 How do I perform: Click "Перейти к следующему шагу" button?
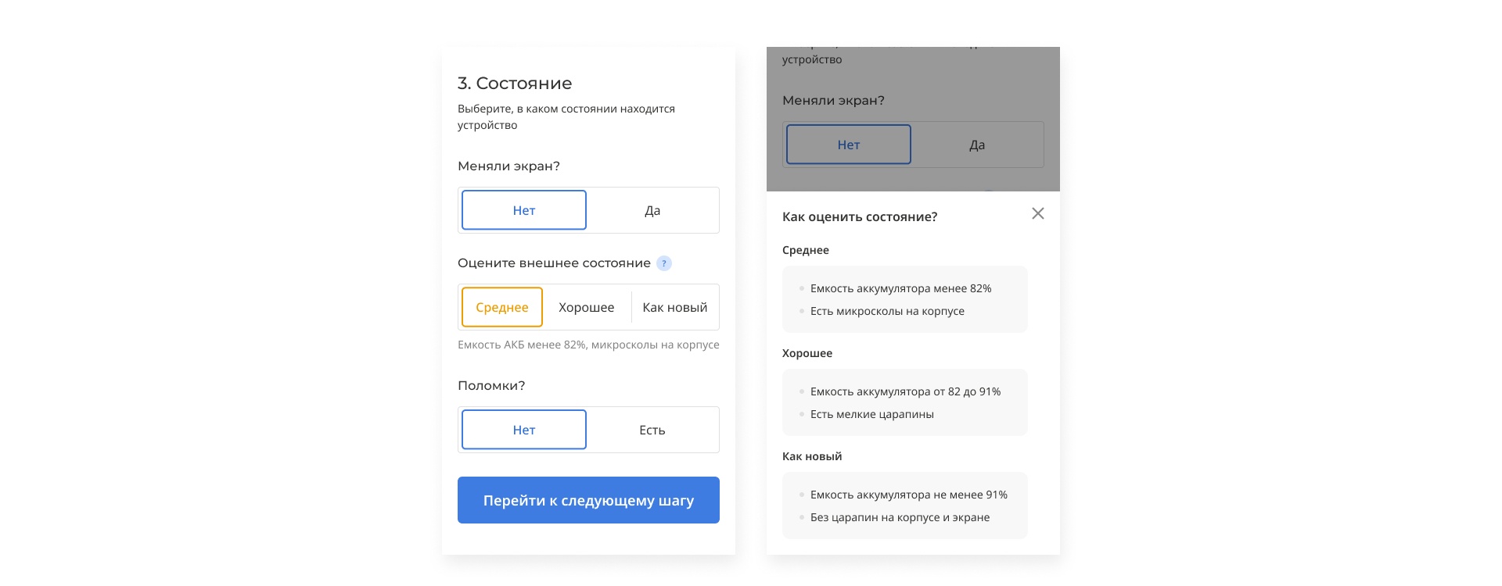(x=588, y=500)
